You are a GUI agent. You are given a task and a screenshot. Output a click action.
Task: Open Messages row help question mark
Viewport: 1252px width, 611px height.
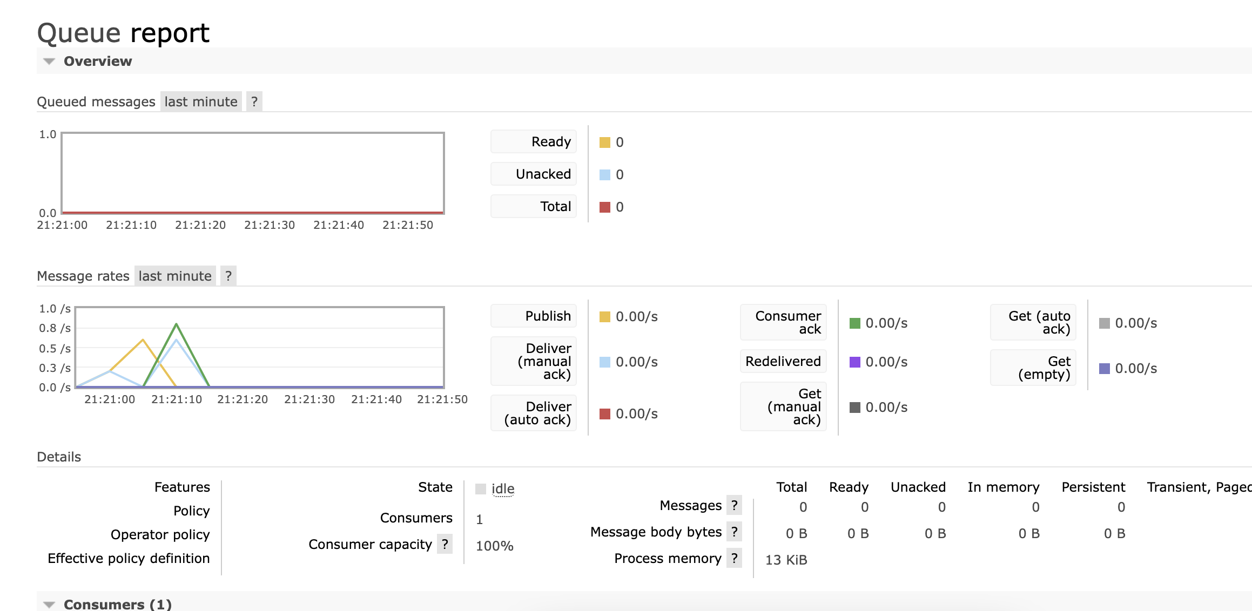[x=734, y=505]
